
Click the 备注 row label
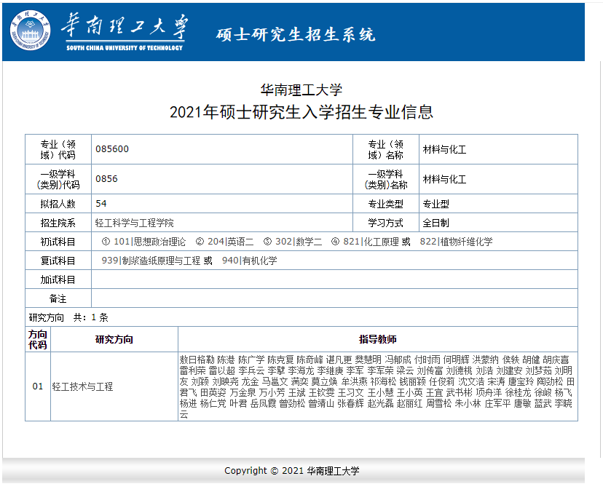(x=58, y=298)
